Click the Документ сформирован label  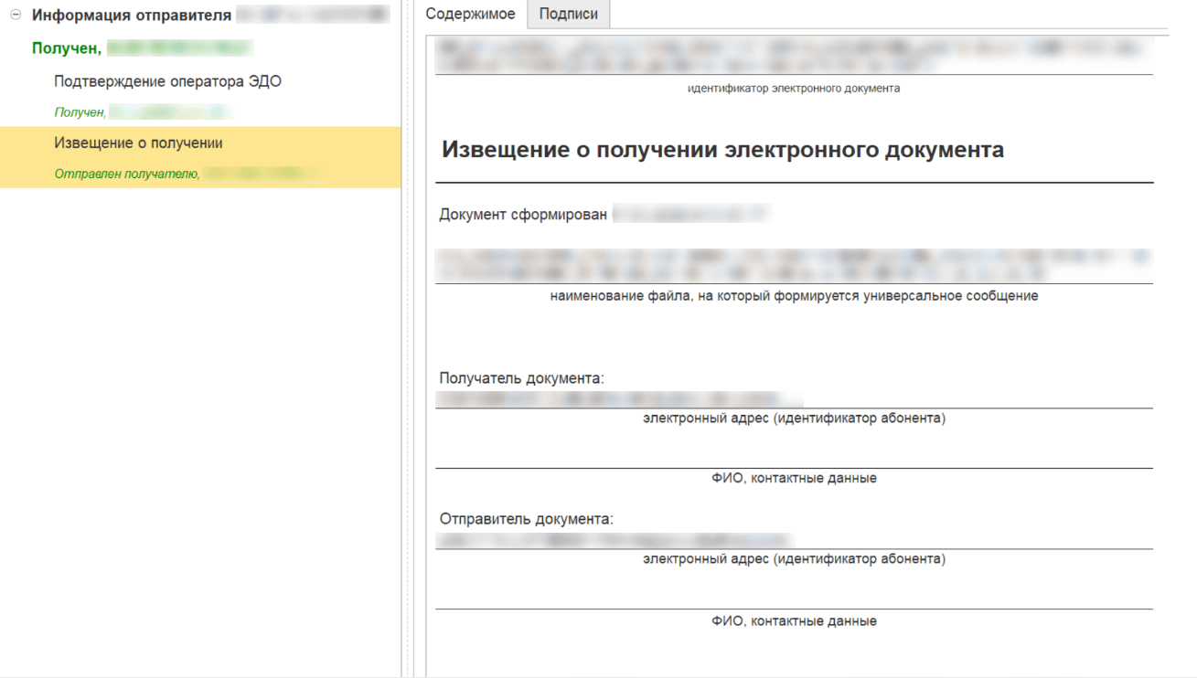click(x=522, y=215)
